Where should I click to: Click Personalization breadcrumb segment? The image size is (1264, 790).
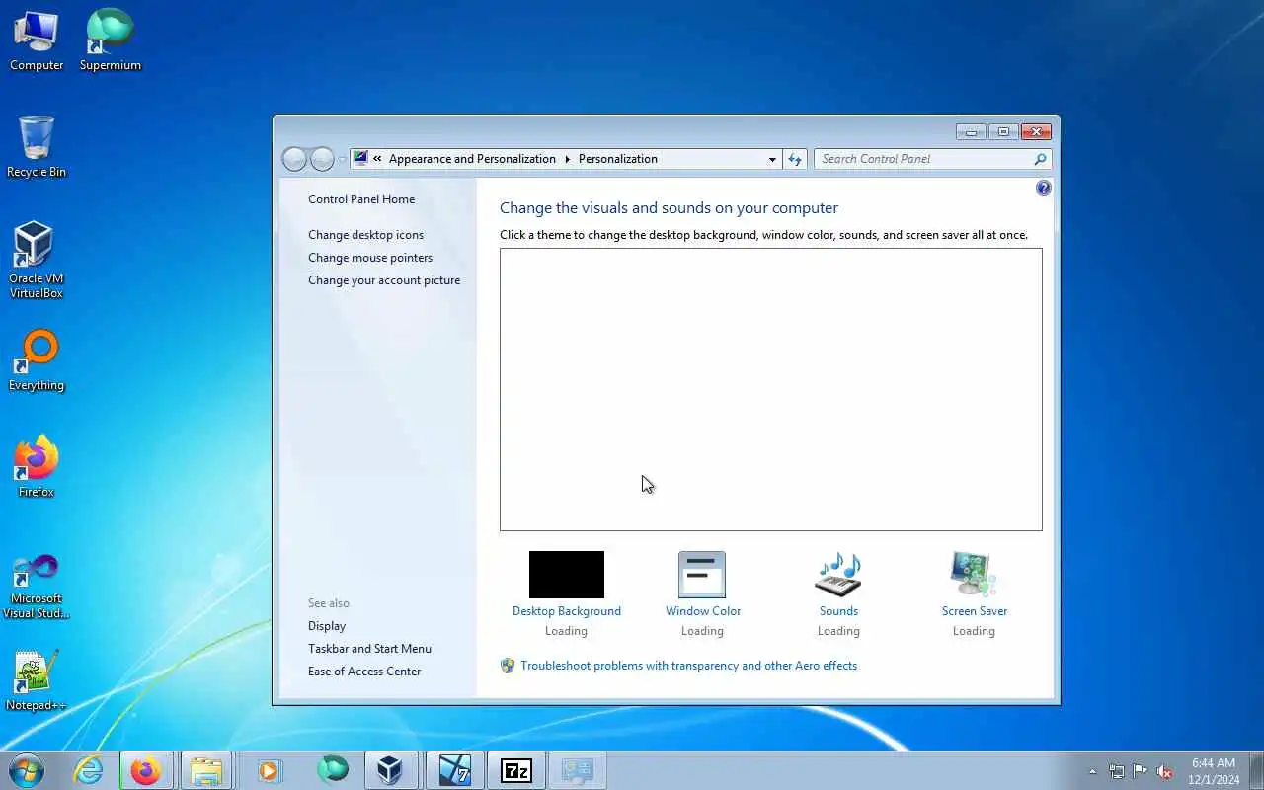[x=618, y=159]
